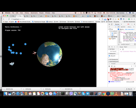Click the Spotlight search icon in the menu bar
Viewport: 136px width, 108px height.
click(x=127, y=13)
